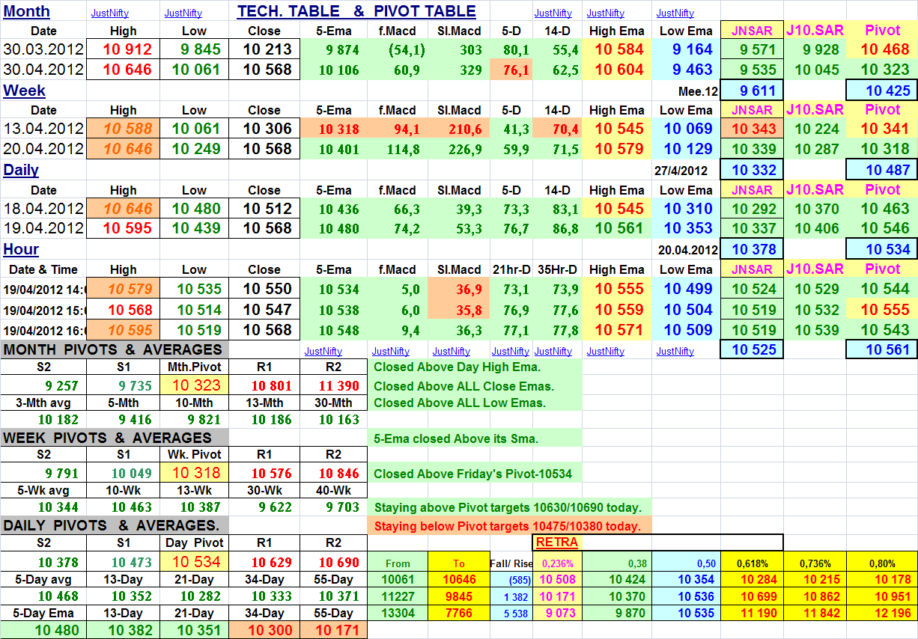Screen dimensions: 918x639
Task: Select daily R2 value 10 690
Action: pos(334,561)
